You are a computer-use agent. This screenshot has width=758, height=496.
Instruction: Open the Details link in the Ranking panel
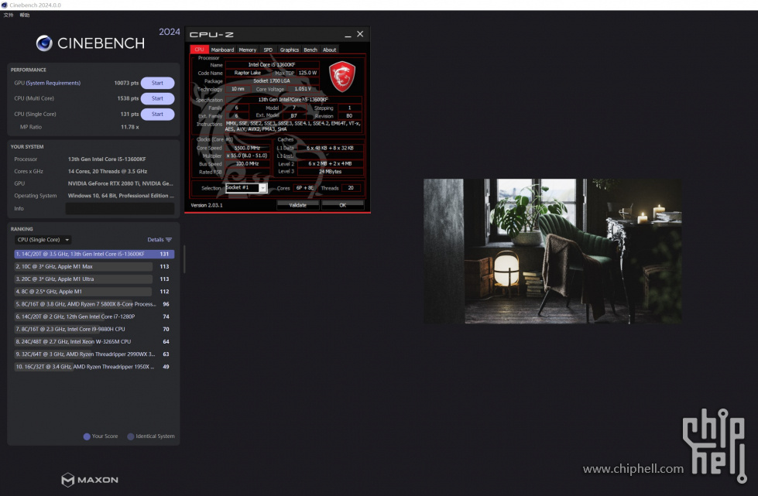[x=155, y=240]
